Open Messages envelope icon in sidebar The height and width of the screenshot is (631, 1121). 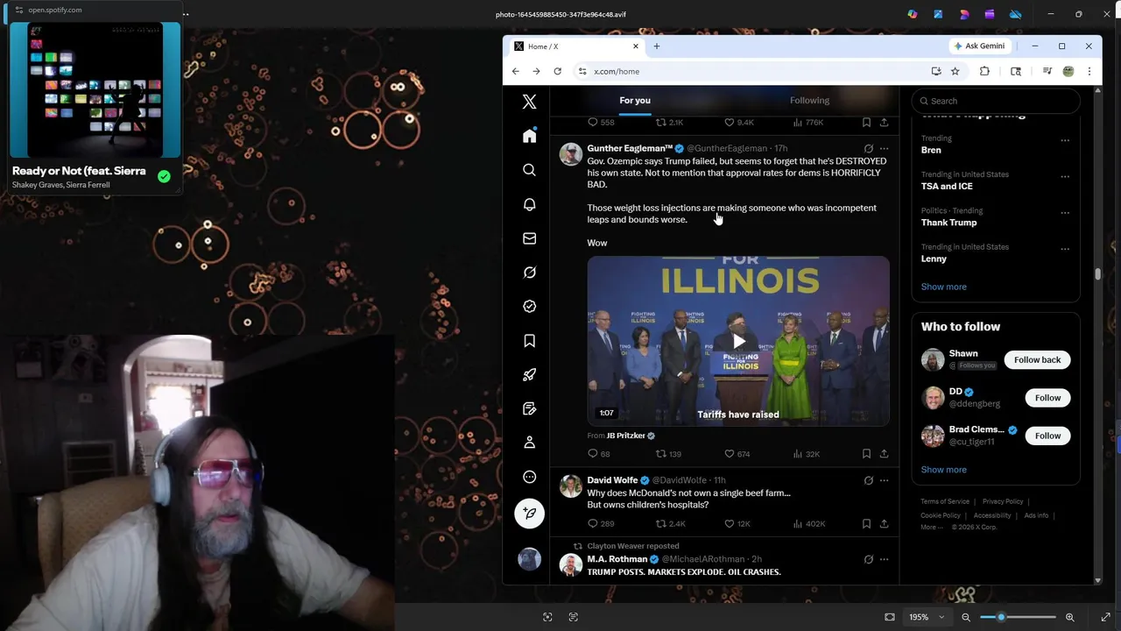pyautogui.click(x=529, y=238)
